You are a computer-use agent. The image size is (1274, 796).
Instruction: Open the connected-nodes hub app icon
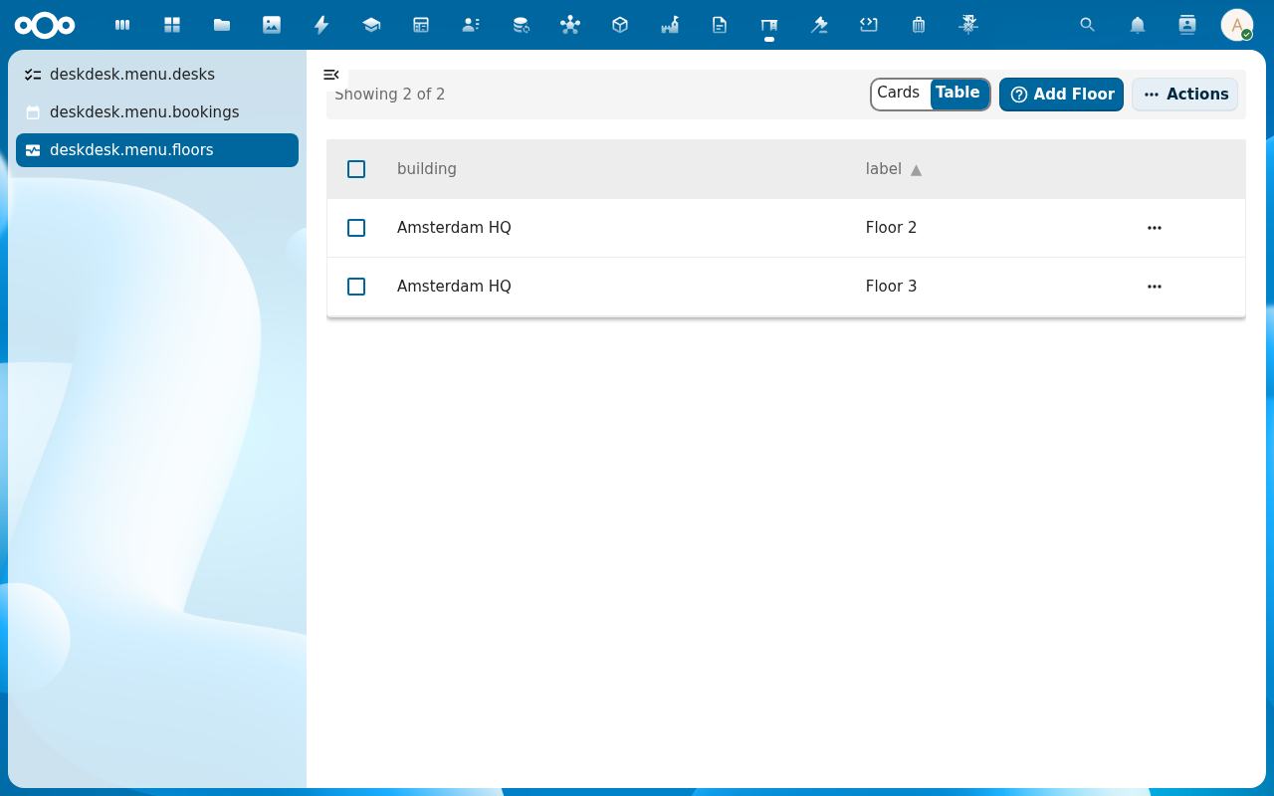coord(570,25)
